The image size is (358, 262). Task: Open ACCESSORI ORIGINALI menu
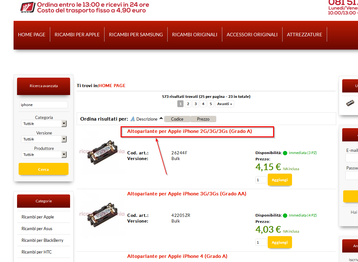point(252,34)
